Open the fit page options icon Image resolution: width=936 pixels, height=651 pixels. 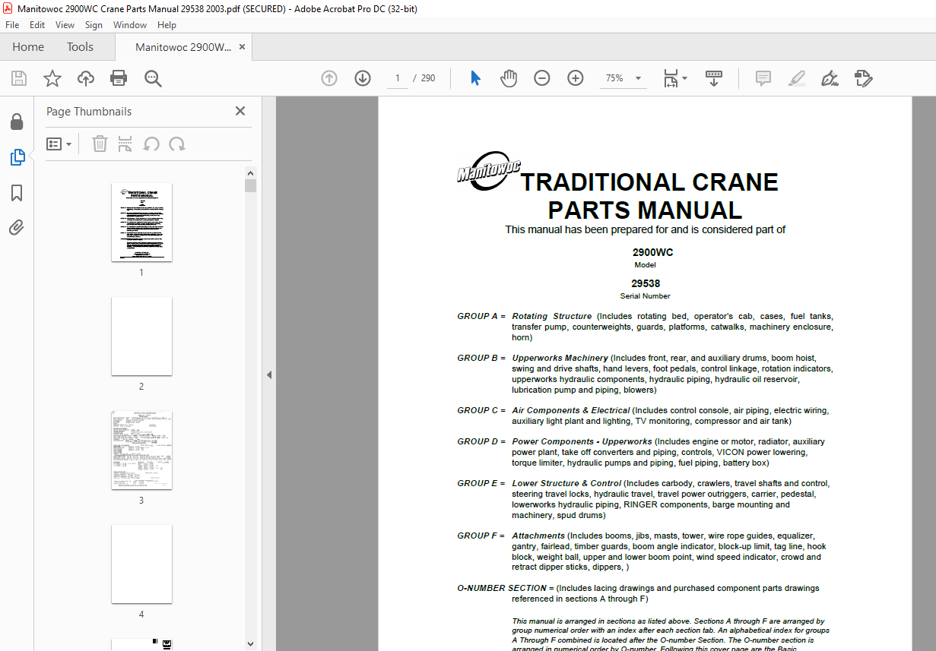point(671,78)
